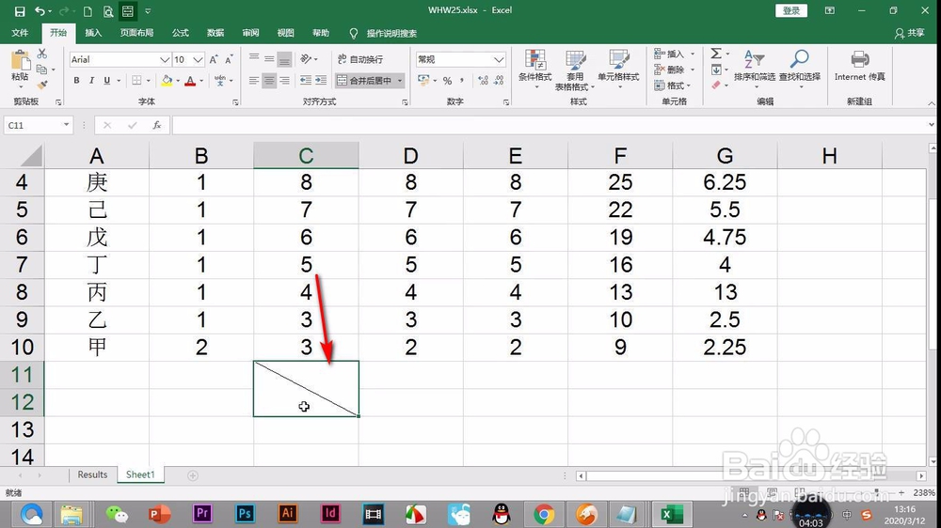941x528 pixels.
Task: Select column G header
Action: coord(725,156)
